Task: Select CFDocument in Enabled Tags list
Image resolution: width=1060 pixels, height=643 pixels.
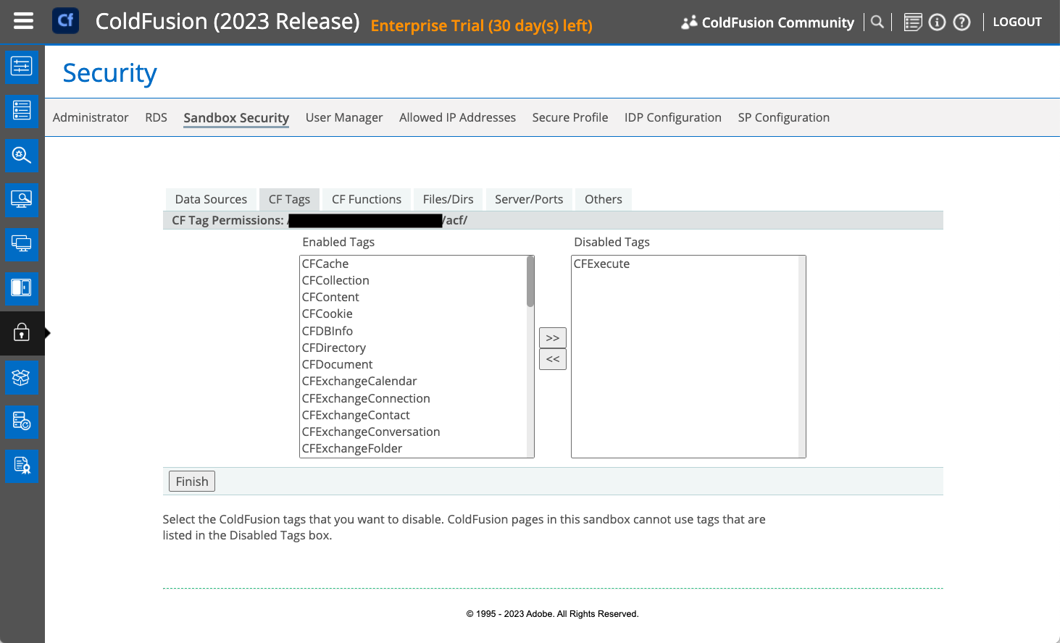Action: pyautogui.click(x=413, y=364)
